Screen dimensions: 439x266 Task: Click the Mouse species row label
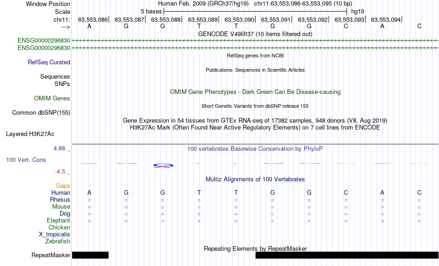tap(61, 207)
